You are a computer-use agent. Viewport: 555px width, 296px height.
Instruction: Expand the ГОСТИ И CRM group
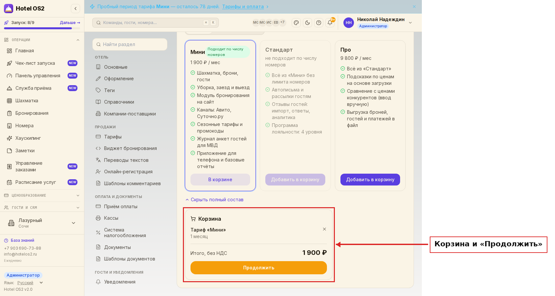click(x=42, y=208)
